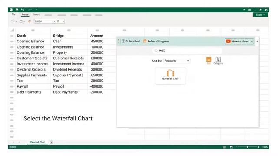Viewport: 278px width, 156px height.
Task: Open the Waterfall Chart sheet tab
Action: tap(37, 142)
